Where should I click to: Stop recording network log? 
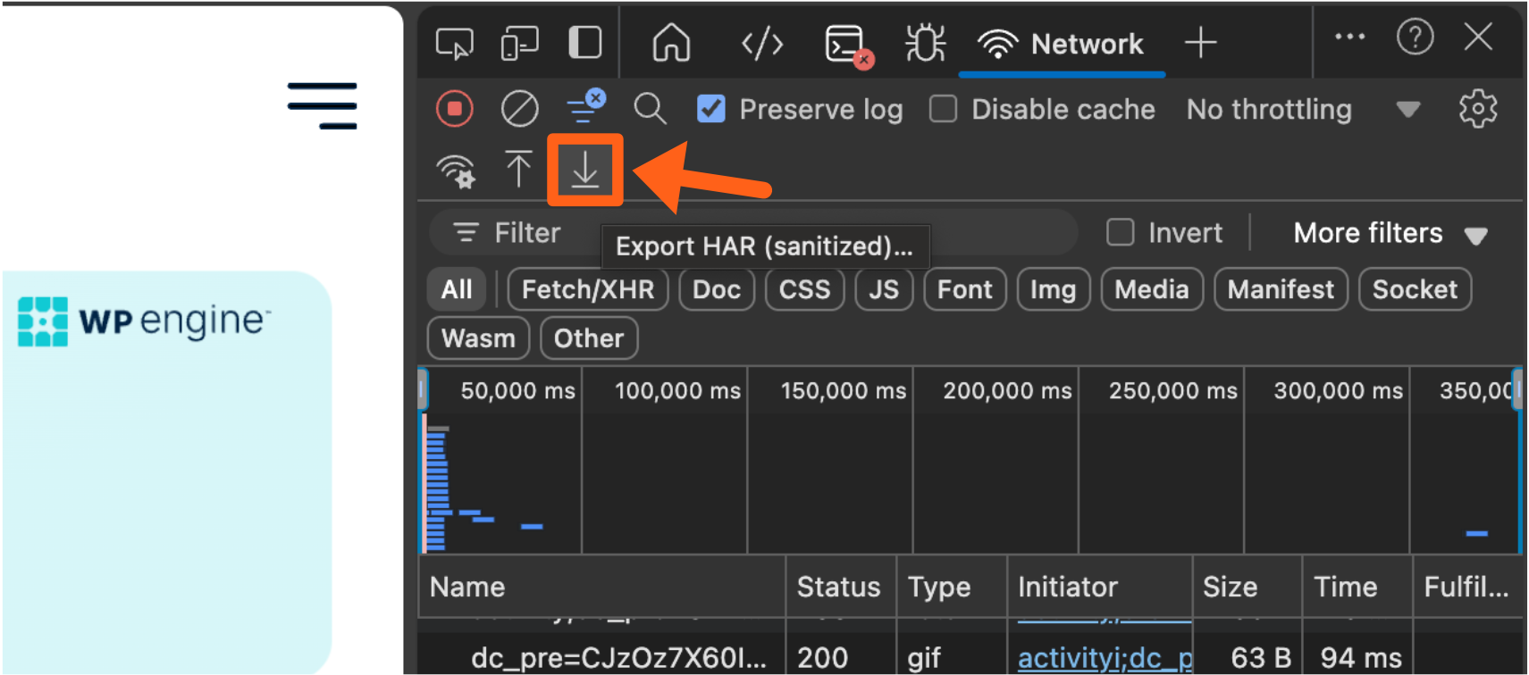pos(454,109)
